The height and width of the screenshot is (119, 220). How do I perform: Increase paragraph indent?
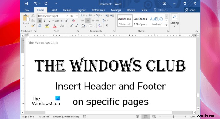112,16
